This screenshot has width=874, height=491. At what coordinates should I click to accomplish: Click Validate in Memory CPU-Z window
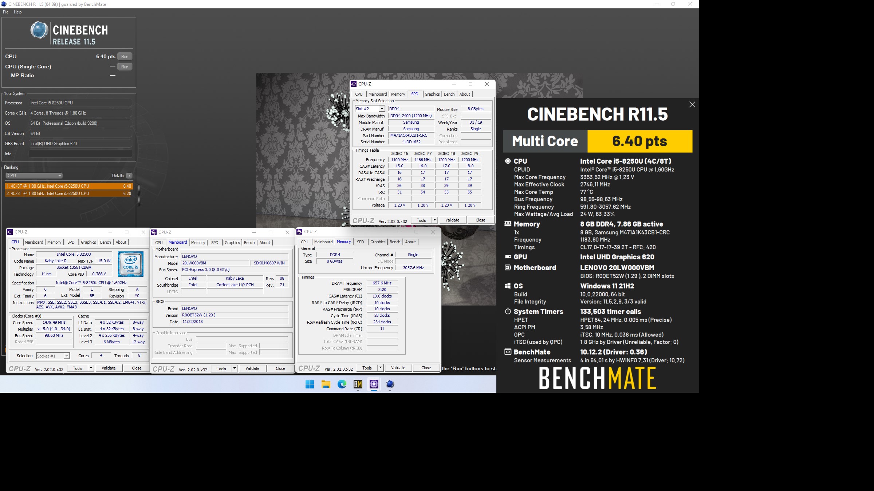pos(398,368)
